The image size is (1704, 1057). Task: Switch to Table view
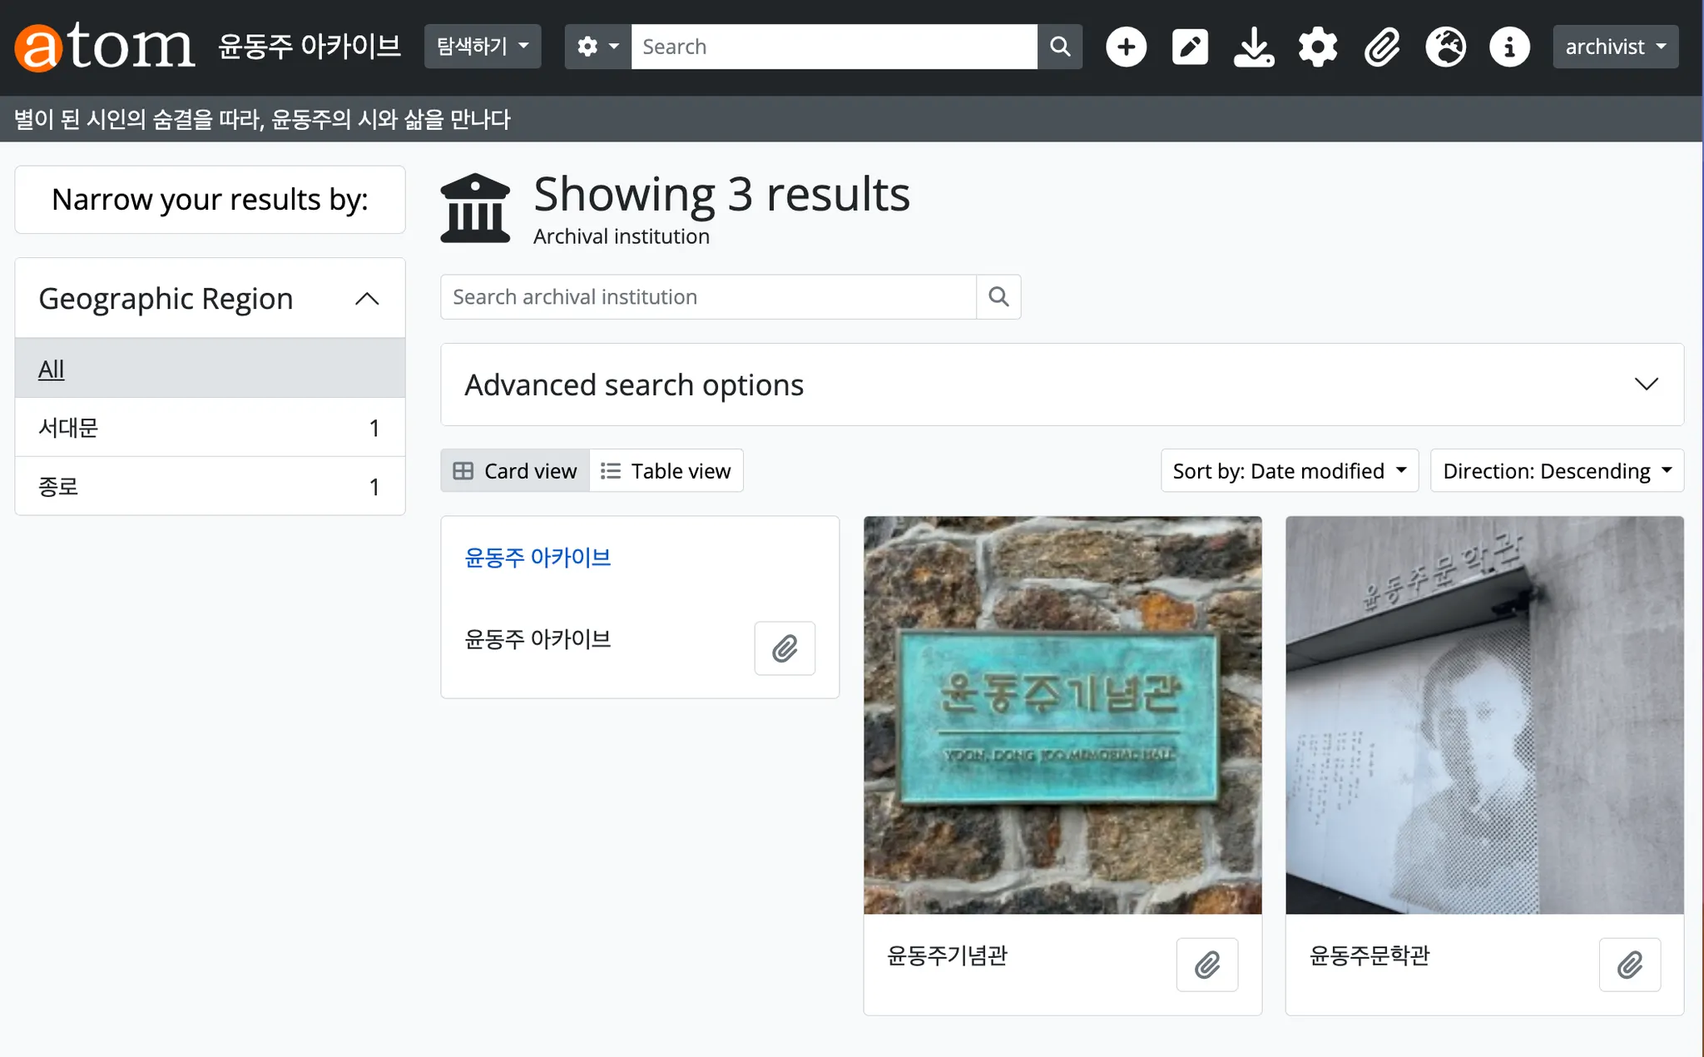(666, 471)
